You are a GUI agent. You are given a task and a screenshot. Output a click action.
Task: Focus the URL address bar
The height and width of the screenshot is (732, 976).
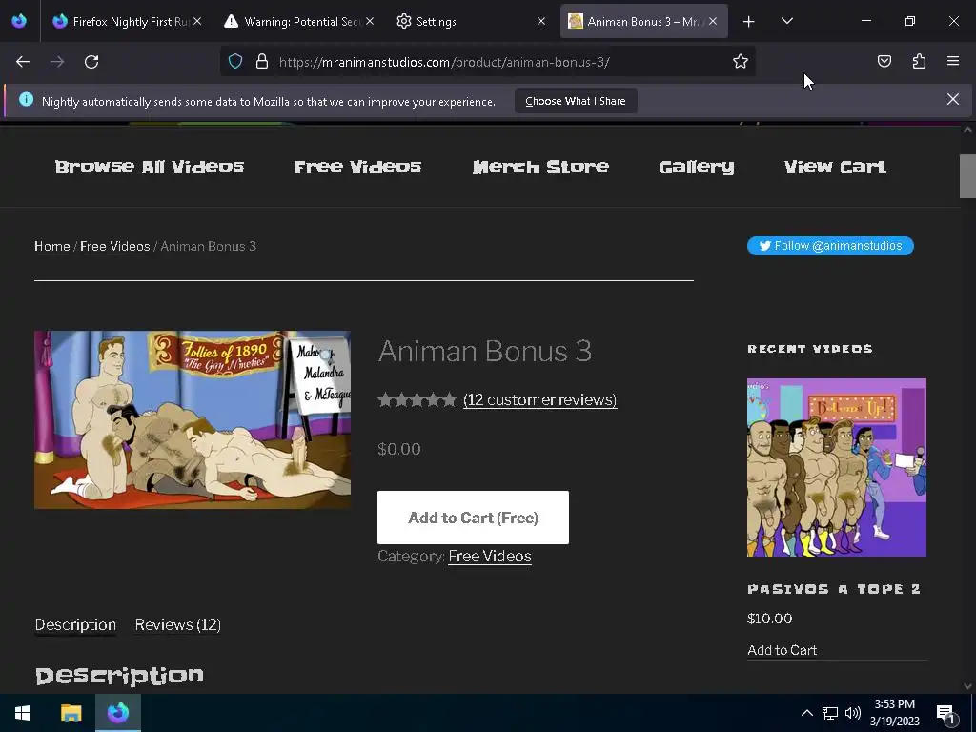(x=485, y=62)
